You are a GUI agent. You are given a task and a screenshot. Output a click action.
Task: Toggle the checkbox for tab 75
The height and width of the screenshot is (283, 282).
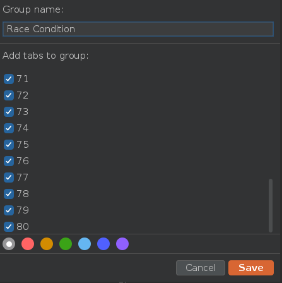click(9, 145)
